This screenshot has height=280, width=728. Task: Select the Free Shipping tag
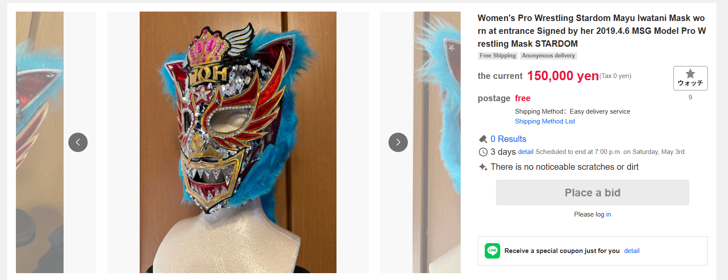(498, 56)
